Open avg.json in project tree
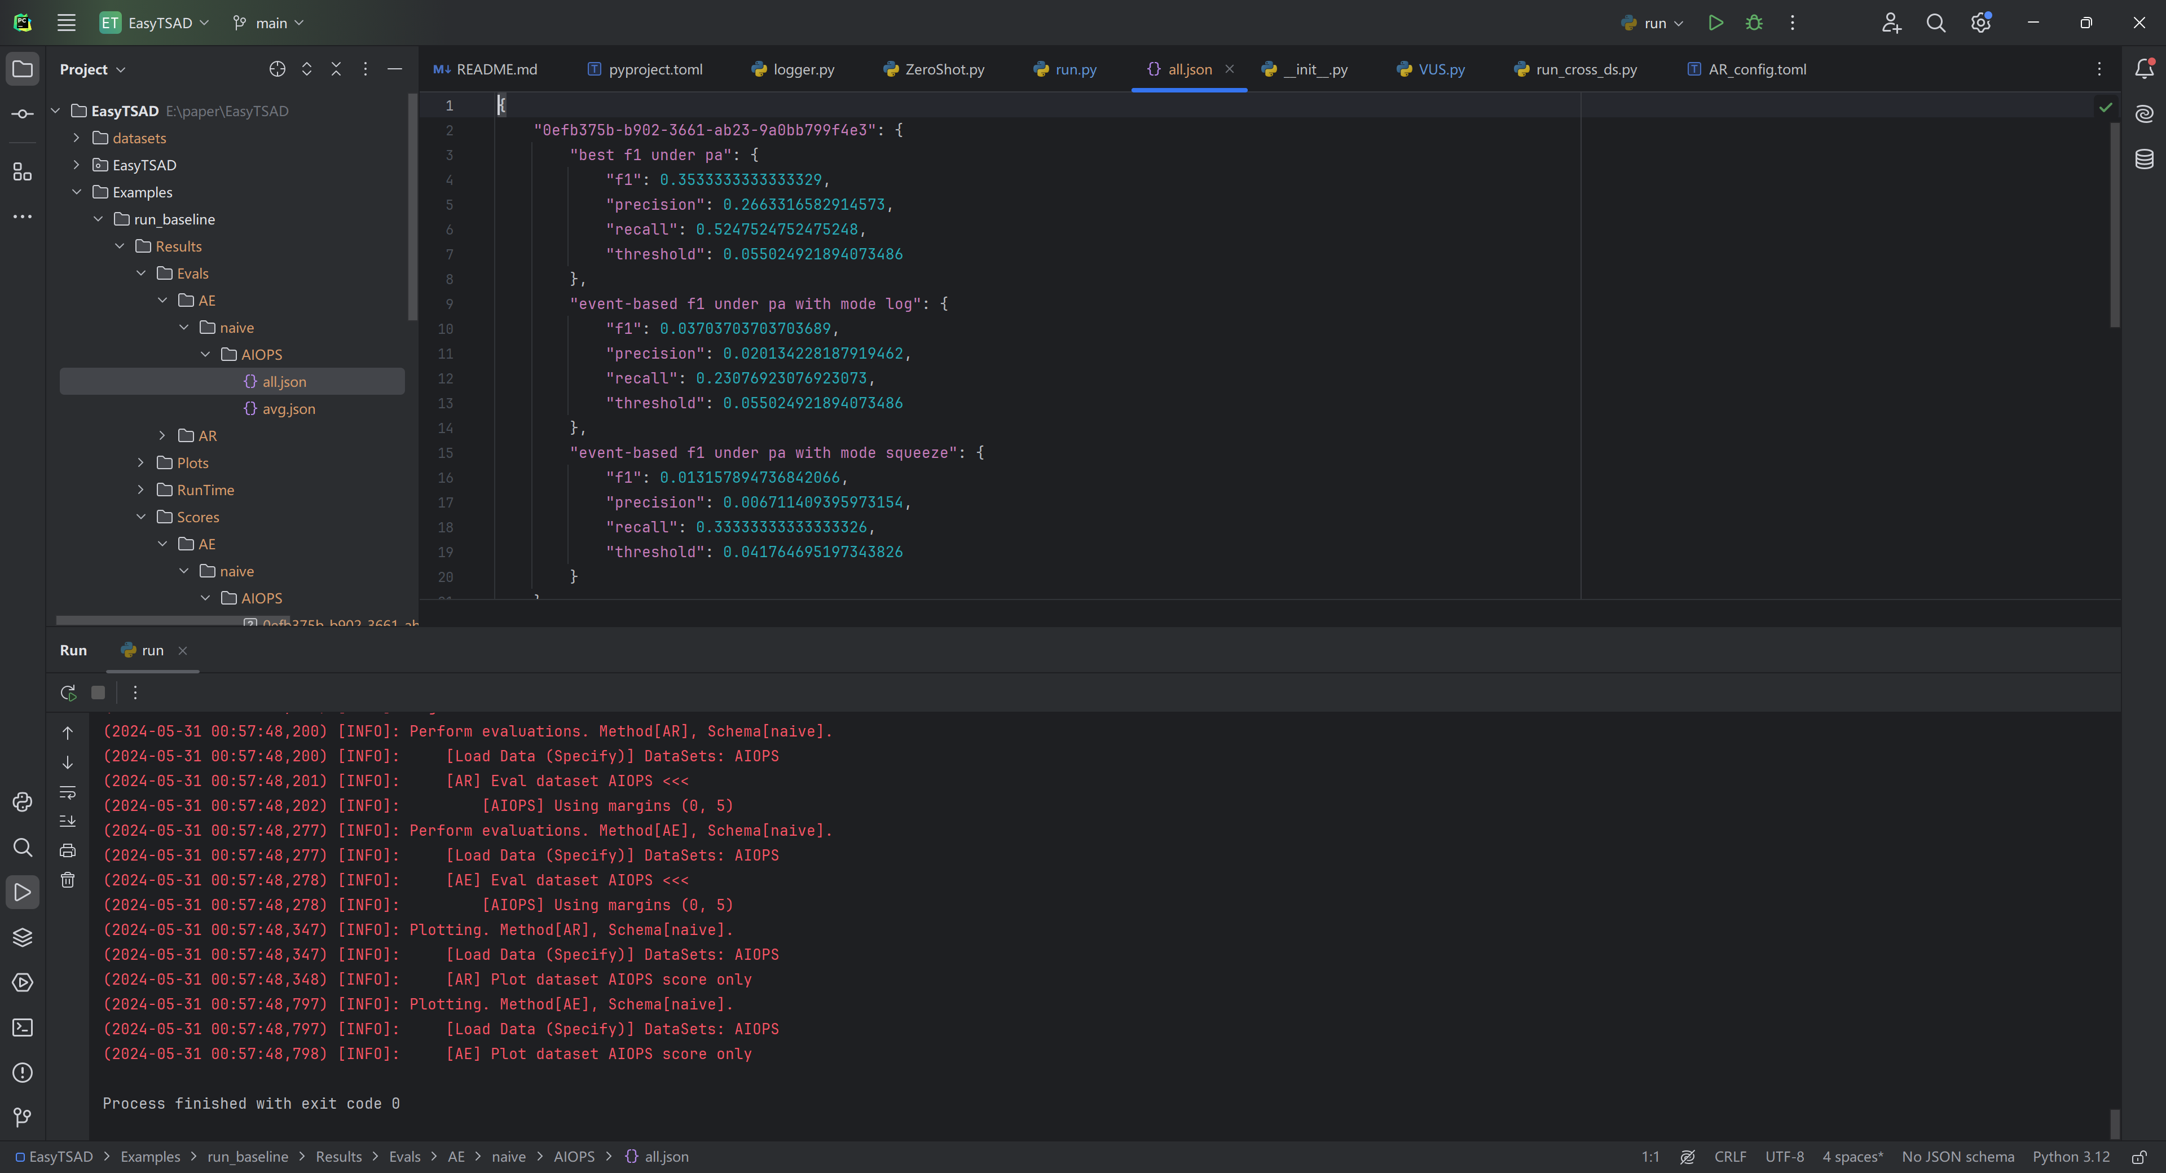 click(288, 409)
